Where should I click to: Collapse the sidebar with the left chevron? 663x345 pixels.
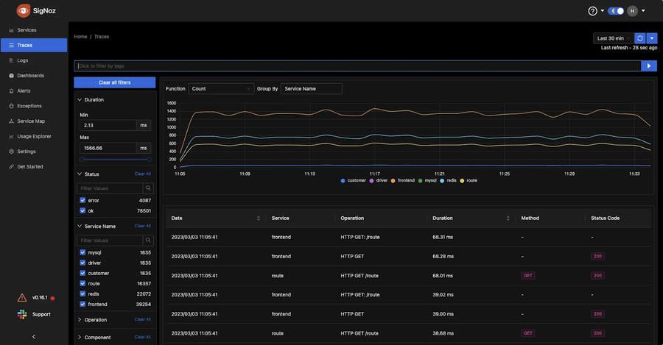(x=34, y=337)
